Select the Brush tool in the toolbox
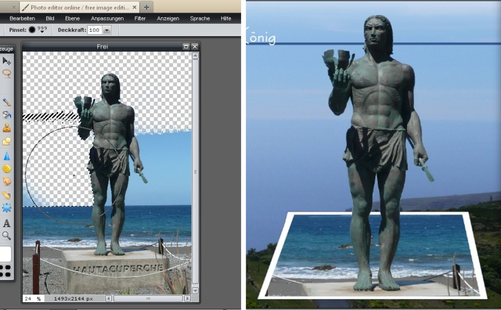Viewport: 501px width, 310px height. (7, 102)
